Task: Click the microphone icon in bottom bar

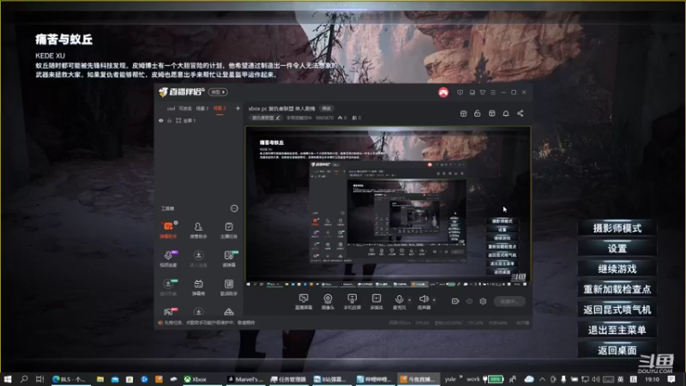Action: (x=399, y=299)
